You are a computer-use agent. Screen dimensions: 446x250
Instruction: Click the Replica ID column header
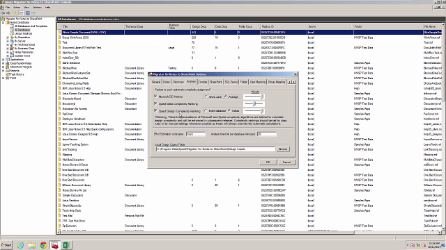[x=284, y=26]
